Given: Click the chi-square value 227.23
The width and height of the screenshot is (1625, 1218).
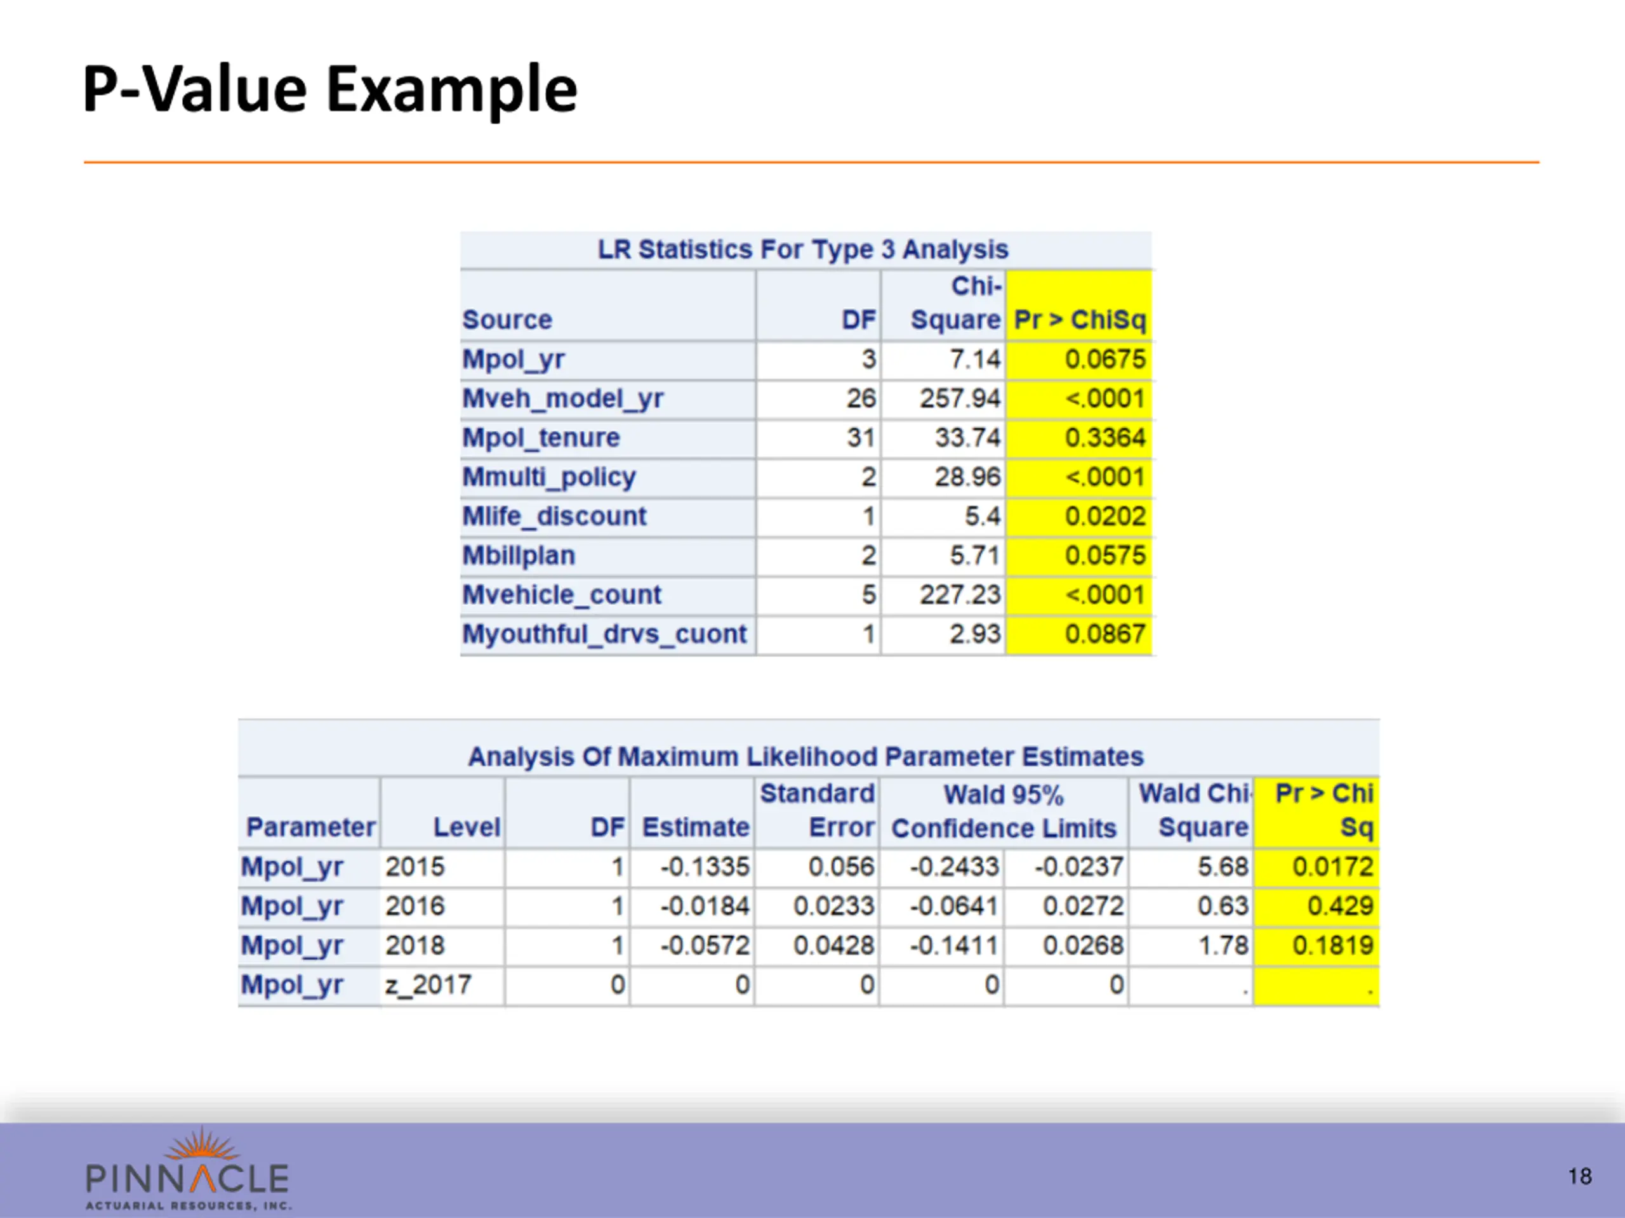Looking at the screenshot, I should (x=960, y=594).
